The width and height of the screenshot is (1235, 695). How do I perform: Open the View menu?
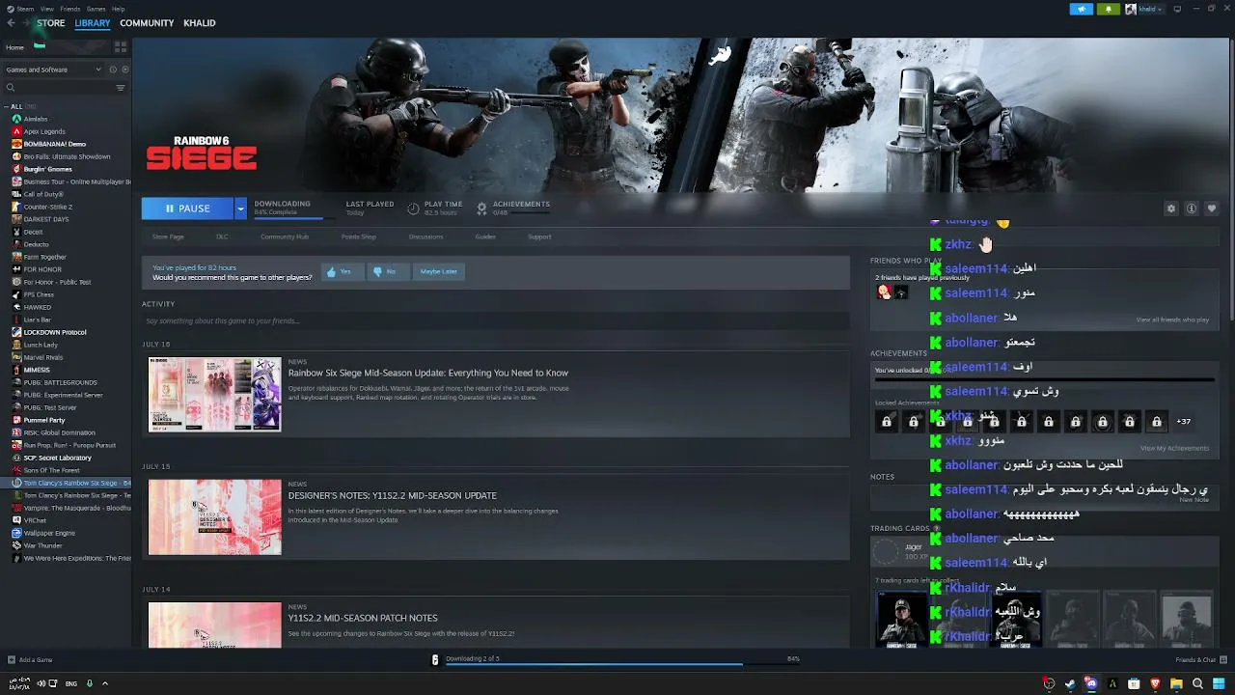pyautogui.click(x=47, y=9)
